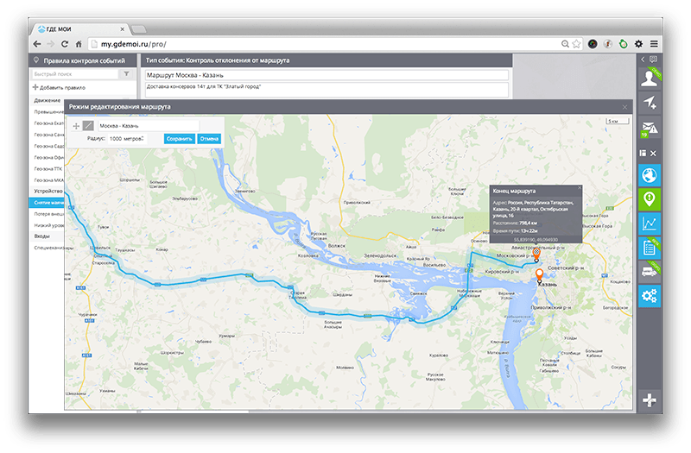Close the route editing mode dialog
The height and width of the screenshot is (453, 691).
[x=624, y=107]
